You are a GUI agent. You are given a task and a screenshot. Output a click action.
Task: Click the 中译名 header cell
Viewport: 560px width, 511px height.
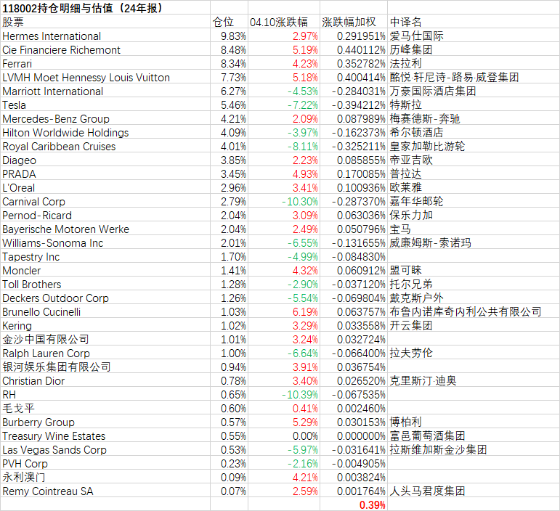[474, 21]
